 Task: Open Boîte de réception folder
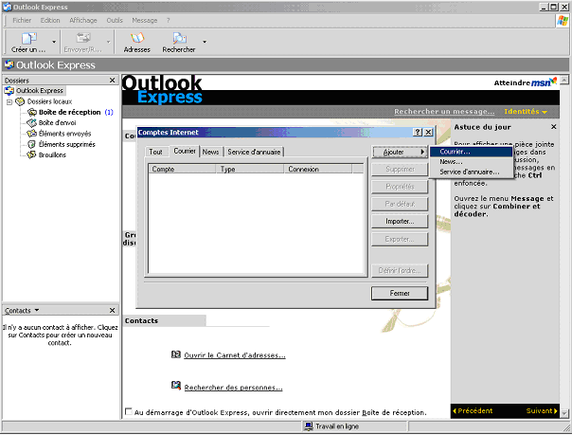tap(69, 113)
